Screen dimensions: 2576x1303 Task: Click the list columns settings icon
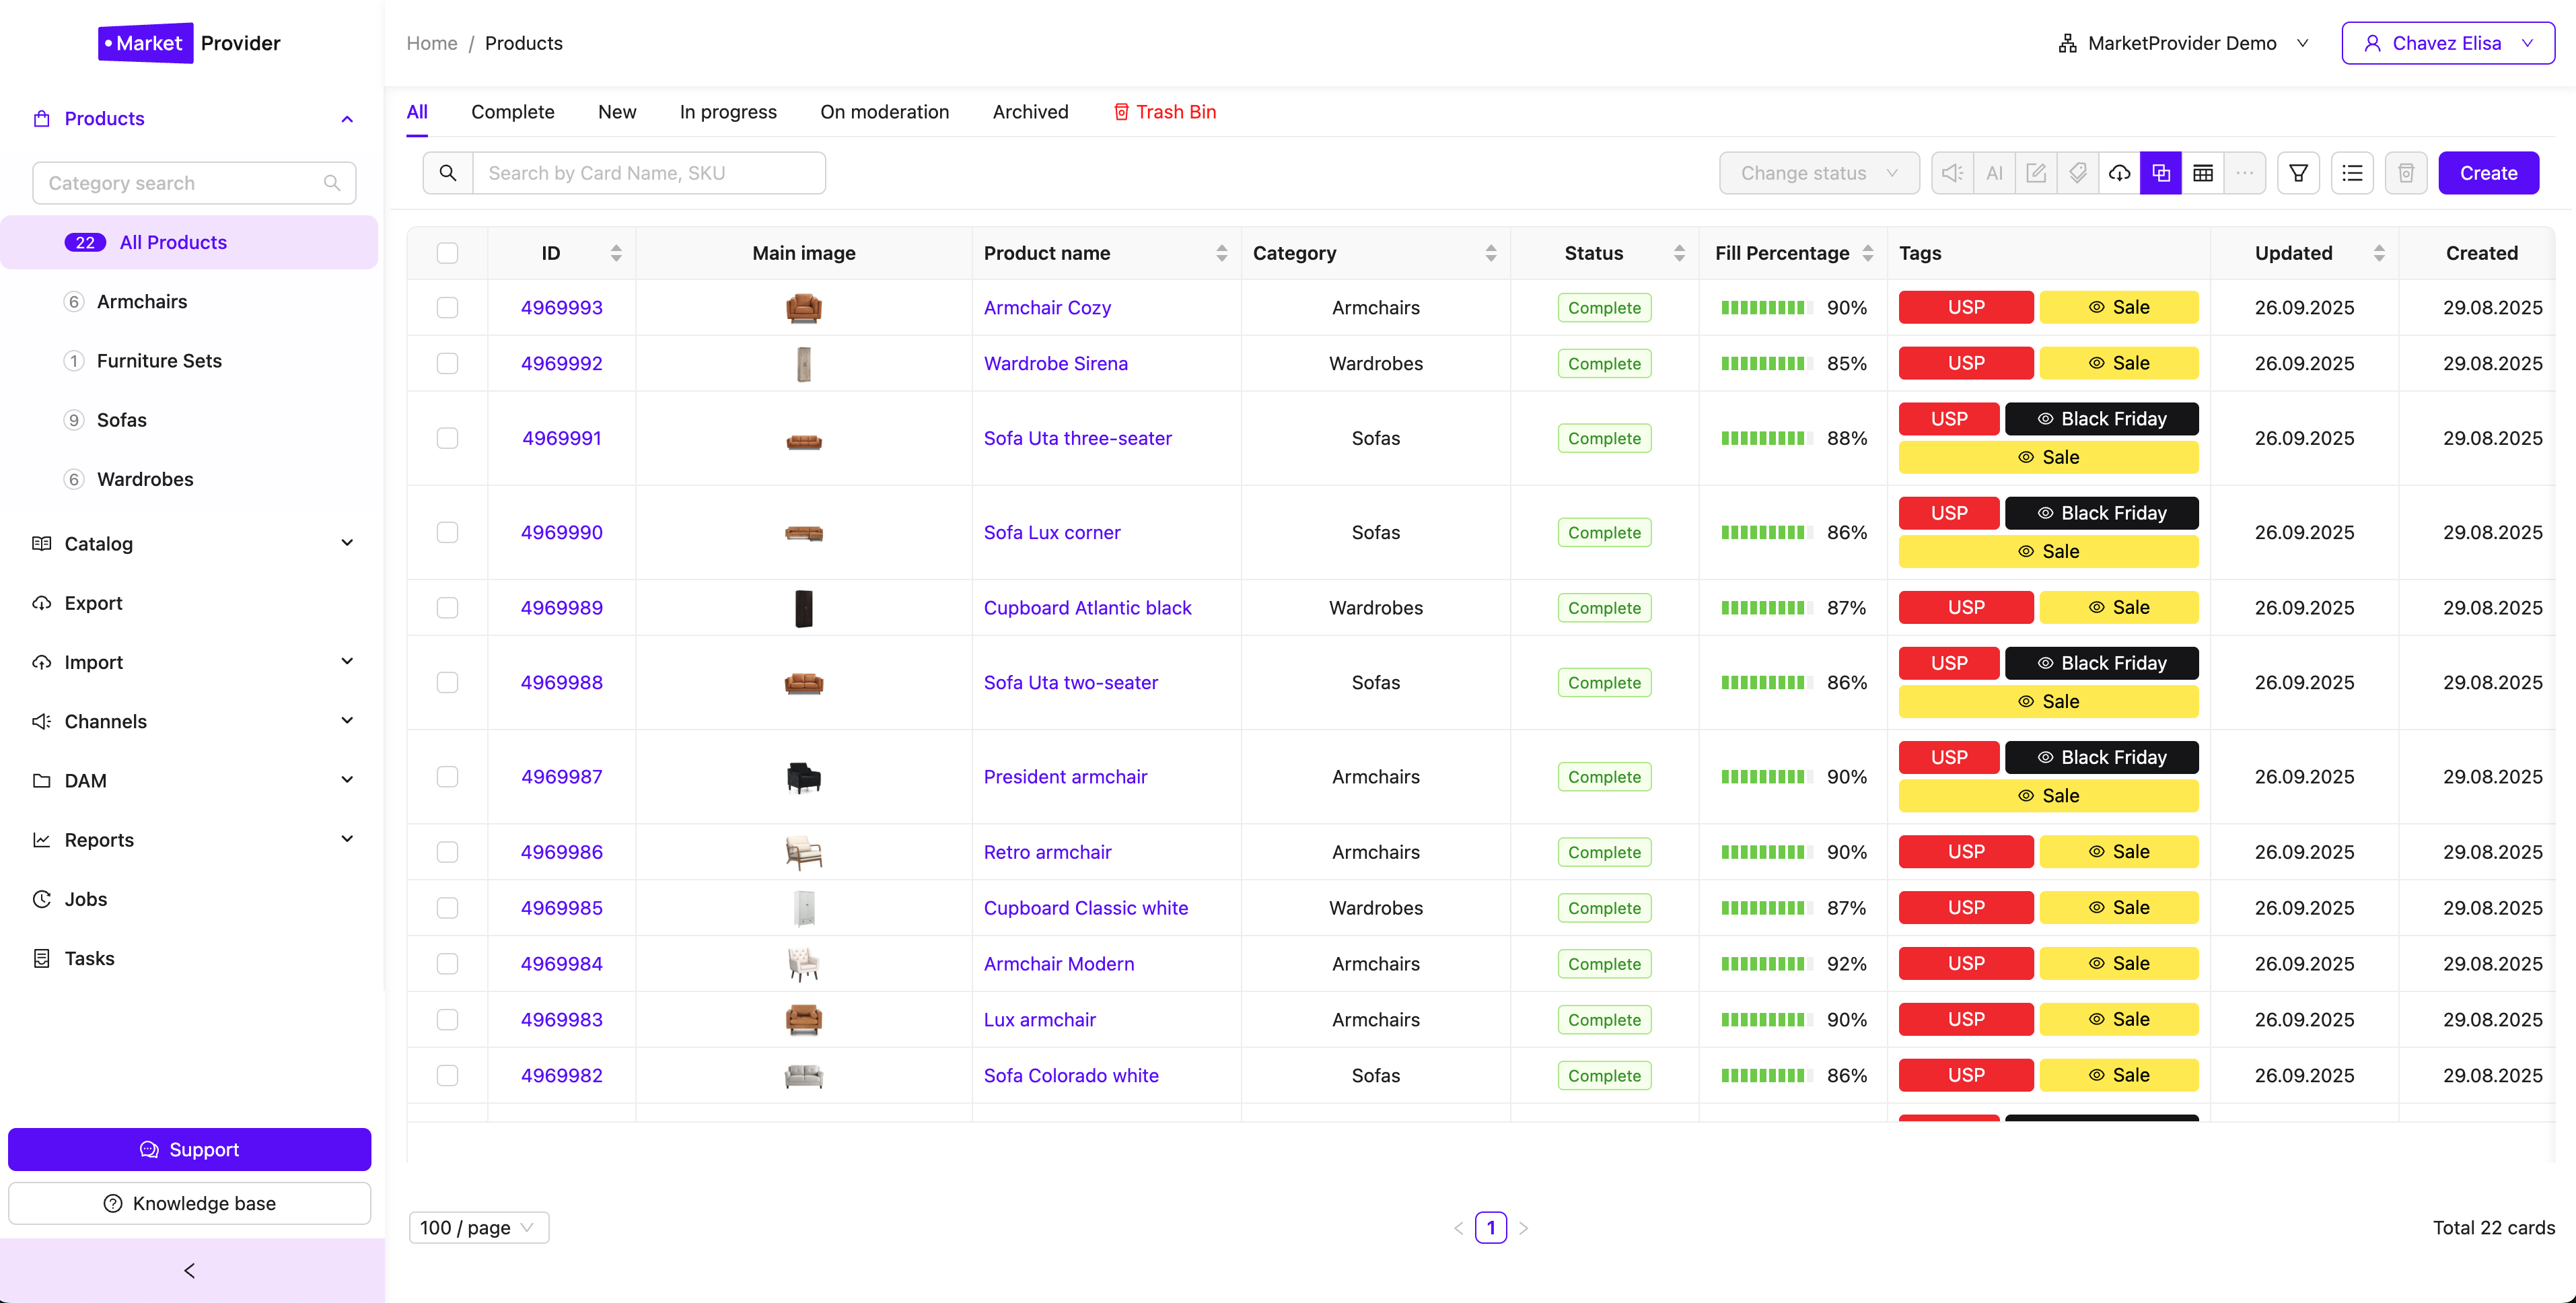click(x=2352, y=173)
